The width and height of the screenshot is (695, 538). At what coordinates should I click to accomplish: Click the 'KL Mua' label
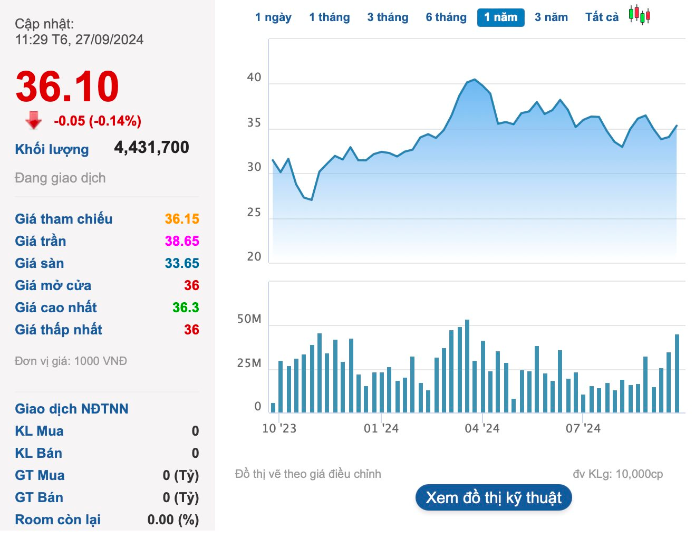[39, 431]
